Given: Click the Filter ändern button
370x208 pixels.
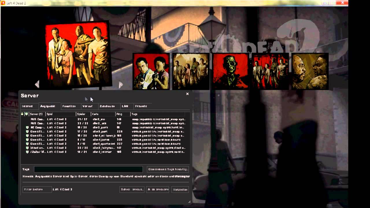Looking at the screenshot, I should tap(37, 190).
